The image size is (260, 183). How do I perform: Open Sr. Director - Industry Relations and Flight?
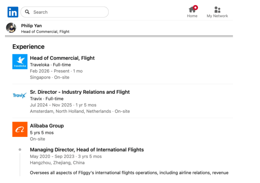click(80, 92)
